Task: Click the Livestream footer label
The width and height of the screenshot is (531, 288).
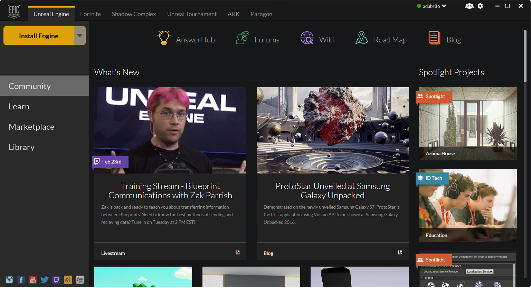Action: [x=113, y=253]
